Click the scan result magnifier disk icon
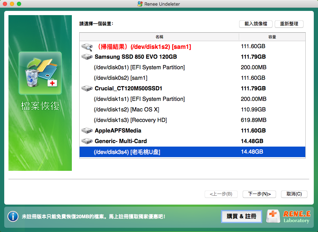The width and height of the screenshot is (318, 232). [87, 47]
